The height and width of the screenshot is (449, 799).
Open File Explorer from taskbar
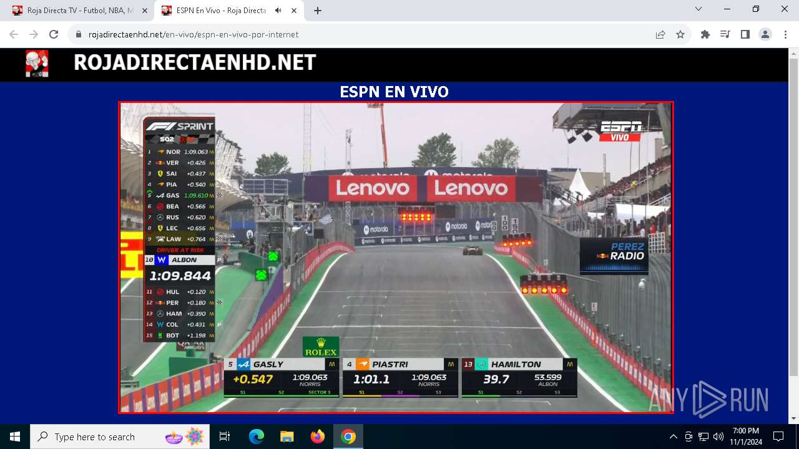point(287,437)
